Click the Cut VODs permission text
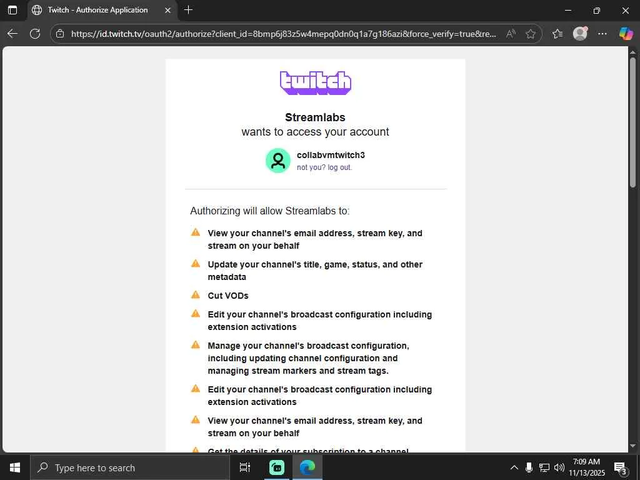Screen dimensions: 640x480 (x=228, y=296)
